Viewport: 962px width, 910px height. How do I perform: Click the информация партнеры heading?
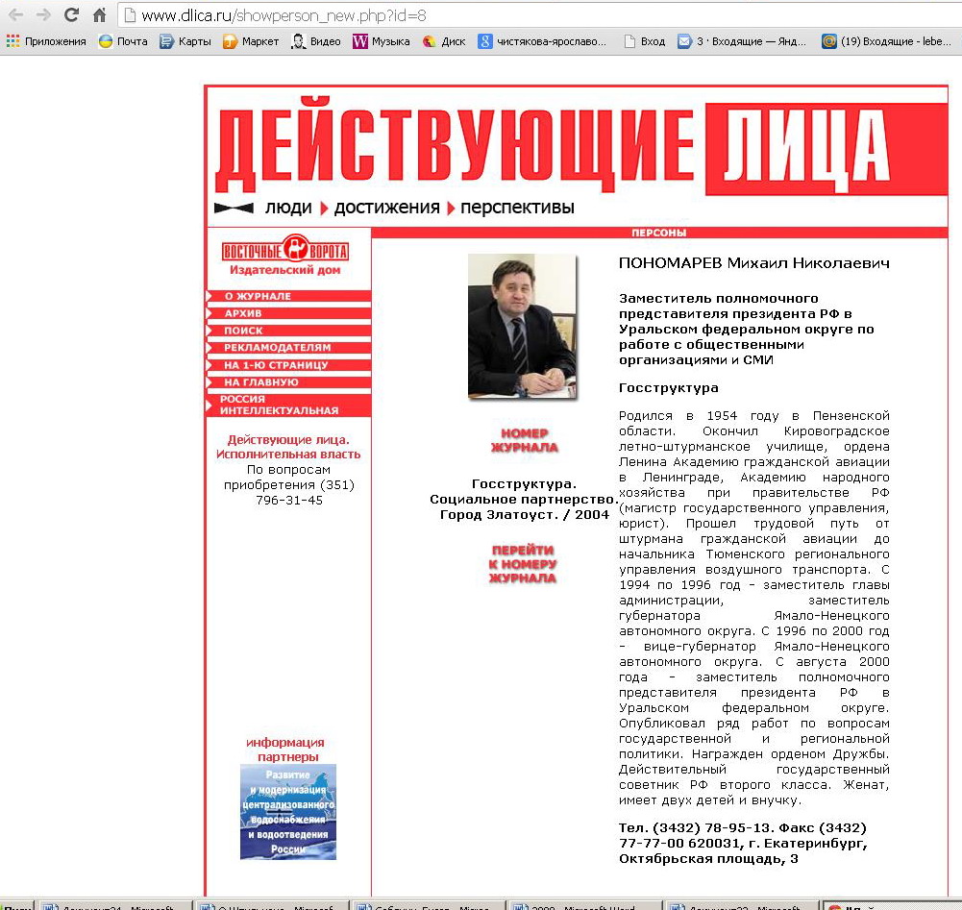[x=285, y=750]
